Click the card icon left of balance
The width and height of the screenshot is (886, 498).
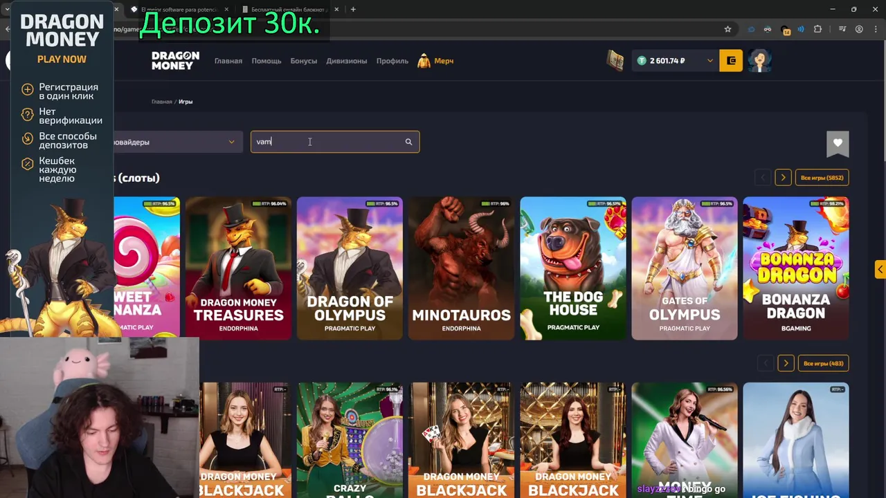[615, 61]
